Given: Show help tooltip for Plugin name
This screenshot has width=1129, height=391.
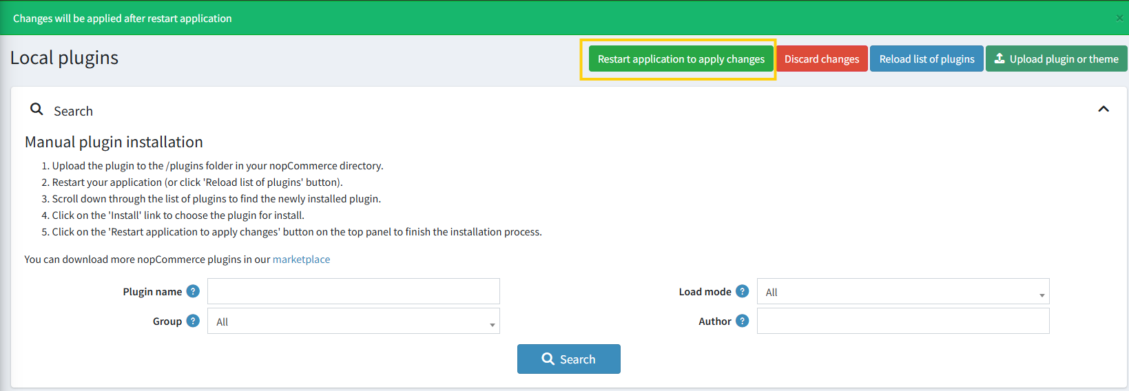Looking at the screenshot, I should (193, 291).
